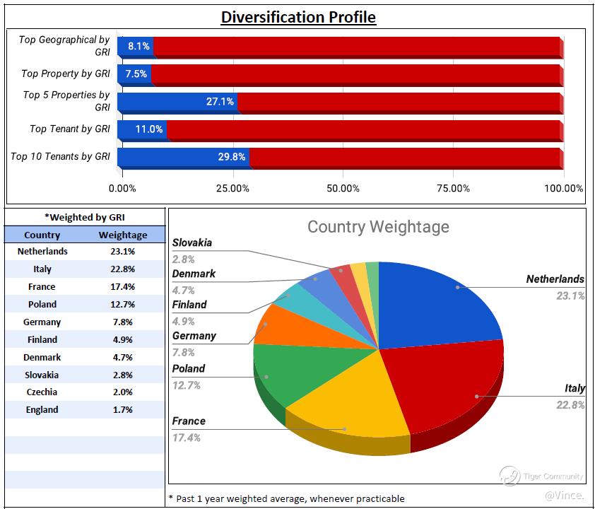Click the 12.7% value in the table
This screenshot has height=509, width=595.
(x=122, y=305)
